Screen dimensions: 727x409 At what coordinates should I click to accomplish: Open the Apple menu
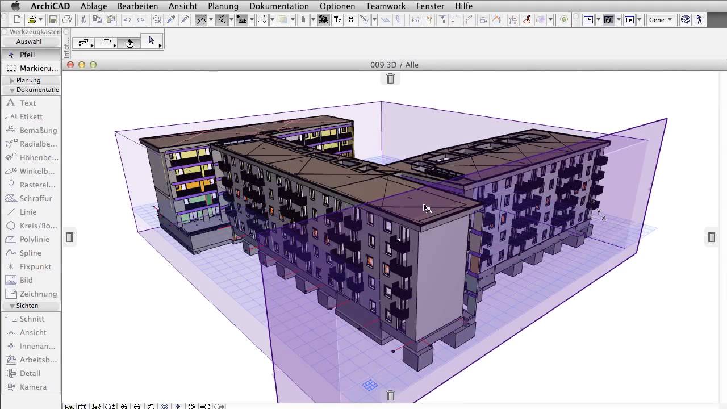(x=15, y=6)
